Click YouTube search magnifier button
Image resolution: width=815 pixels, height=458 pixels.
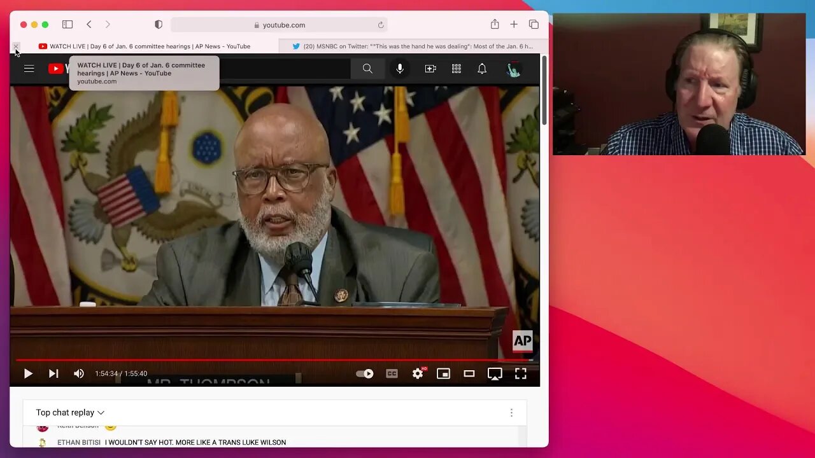tap(367, 69)
